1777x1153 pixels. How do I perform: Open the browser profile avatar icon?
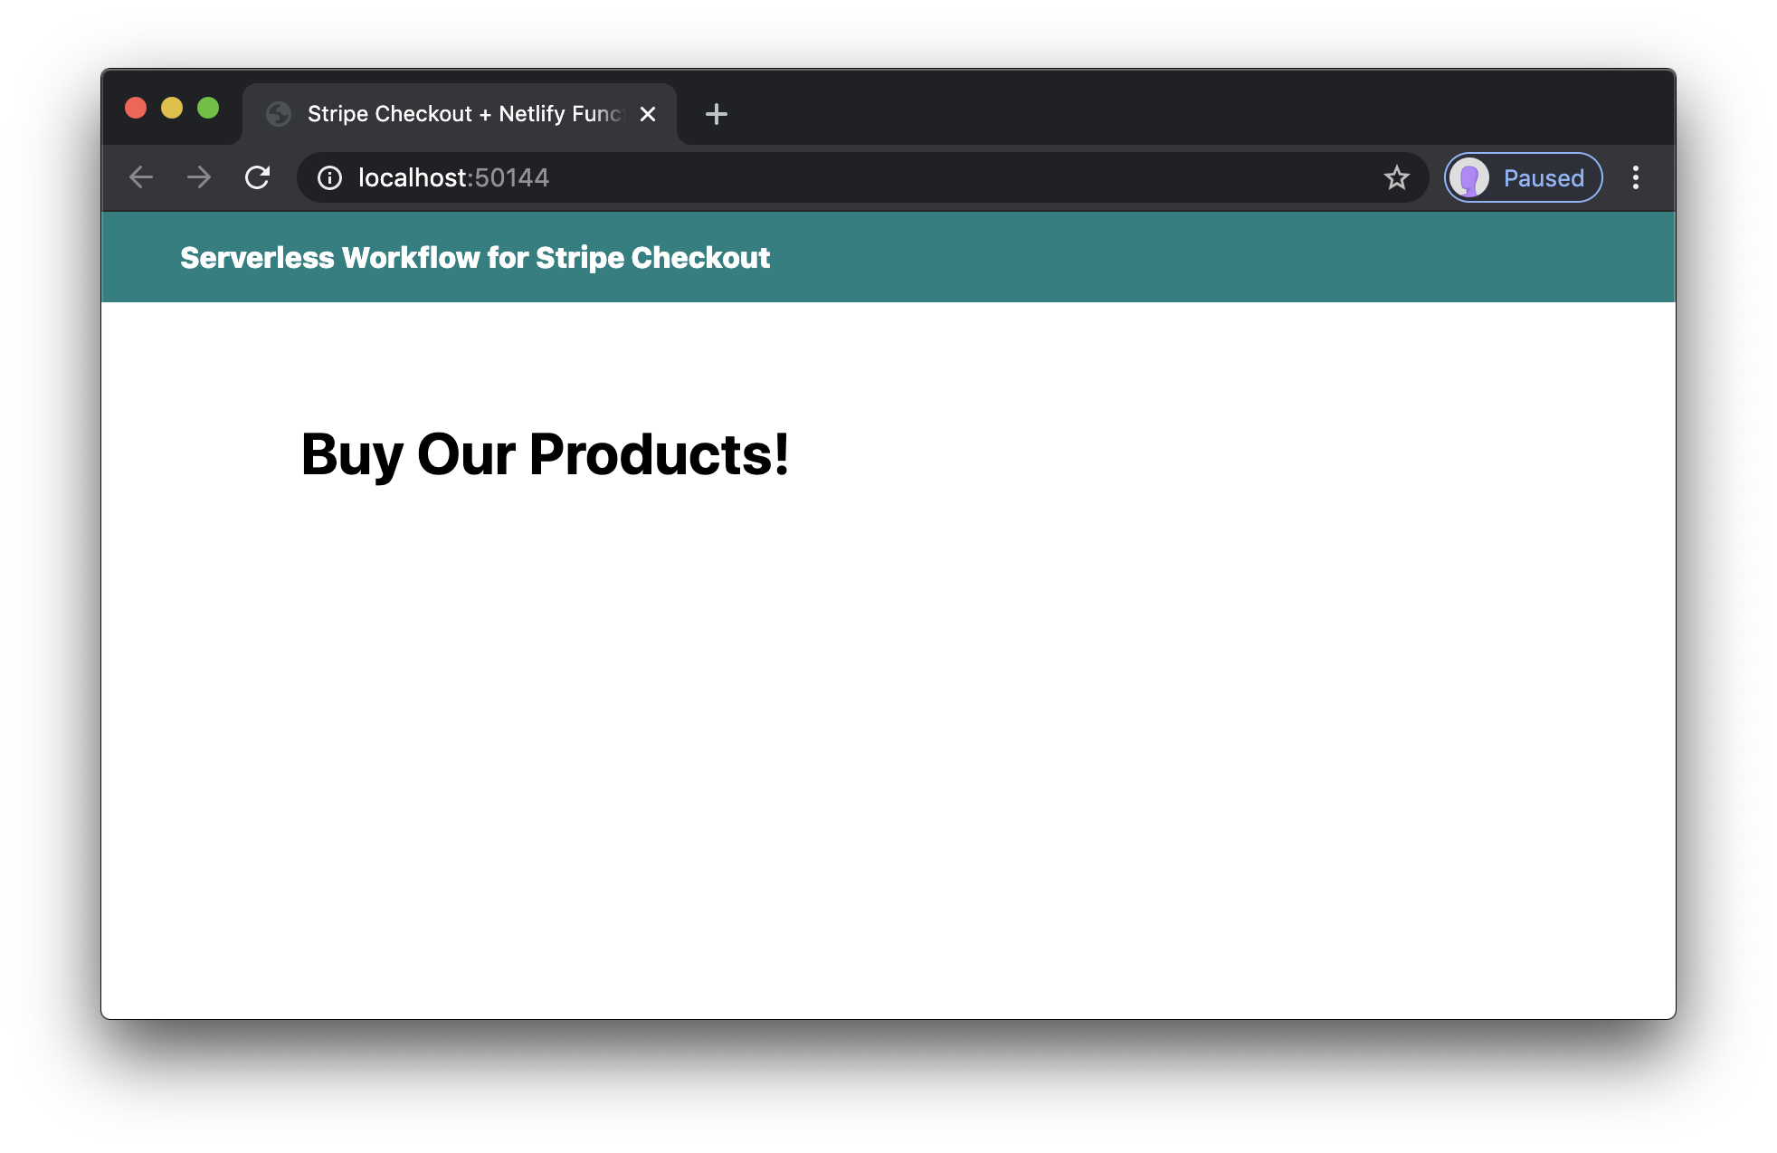(1468, 177)
